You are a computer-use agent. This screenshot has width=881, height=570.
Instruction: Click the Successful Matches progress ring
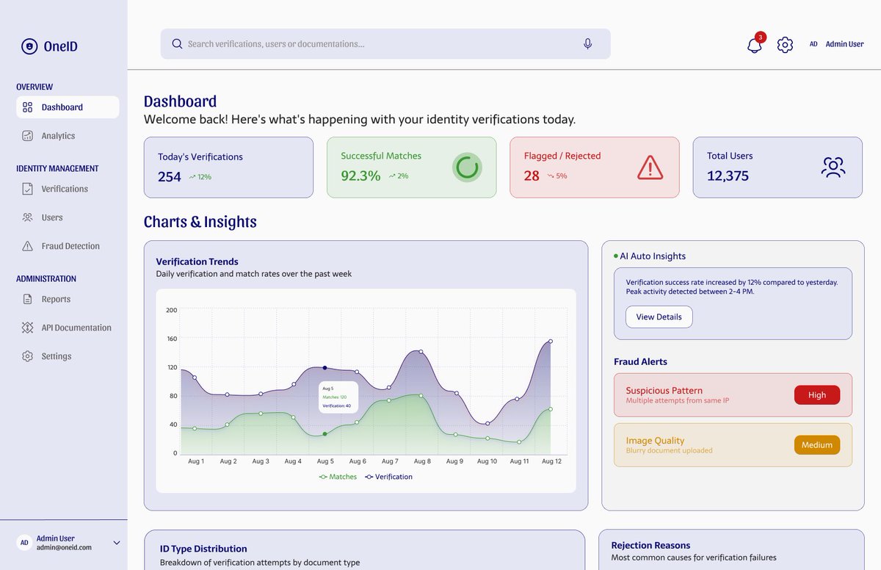pyautogui.click(x=467, y=167)
